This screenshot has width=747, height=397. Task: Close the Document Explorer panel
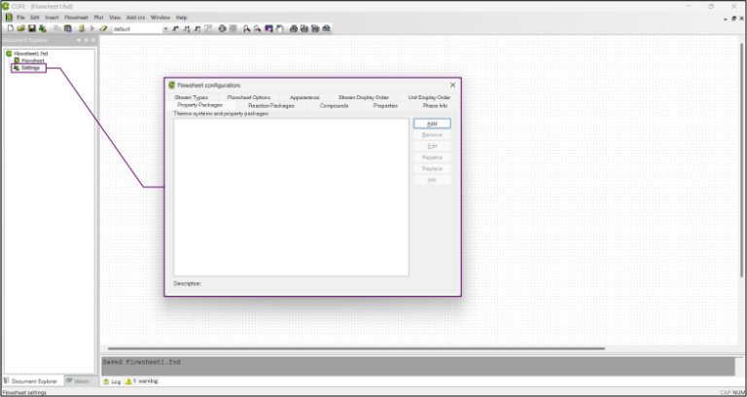click(x=93, y=41)
